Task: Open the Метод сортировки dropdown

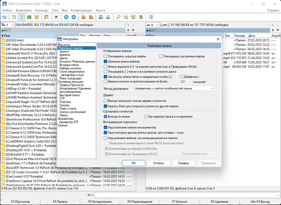Action: coord(174,88)
